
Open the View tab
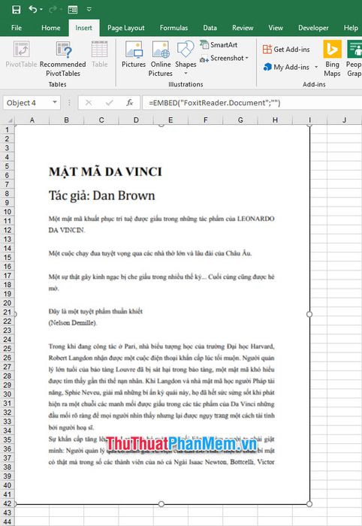276,28
